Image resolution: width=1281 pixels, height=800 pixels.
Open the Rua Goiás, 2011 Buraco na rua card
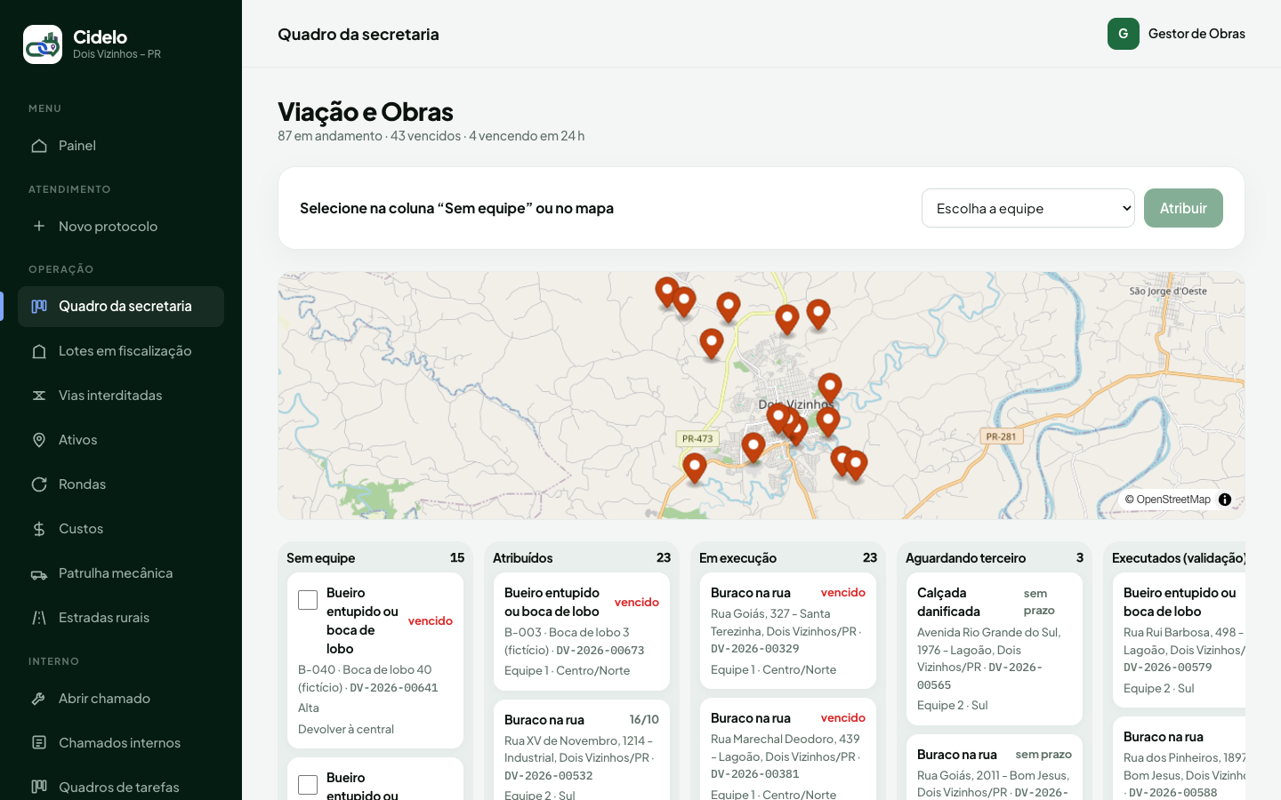click(x=995, y=768)
